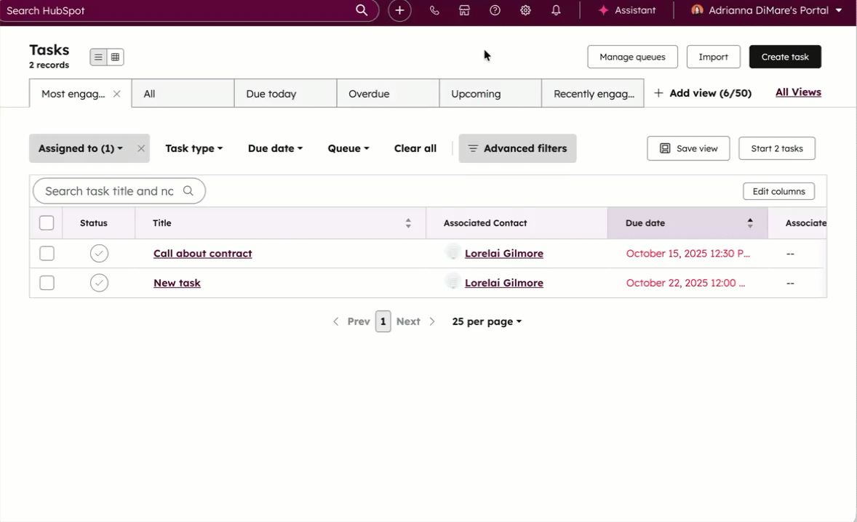
Task: Close the Most engaged view tab
Action: [x=116, y=94]
